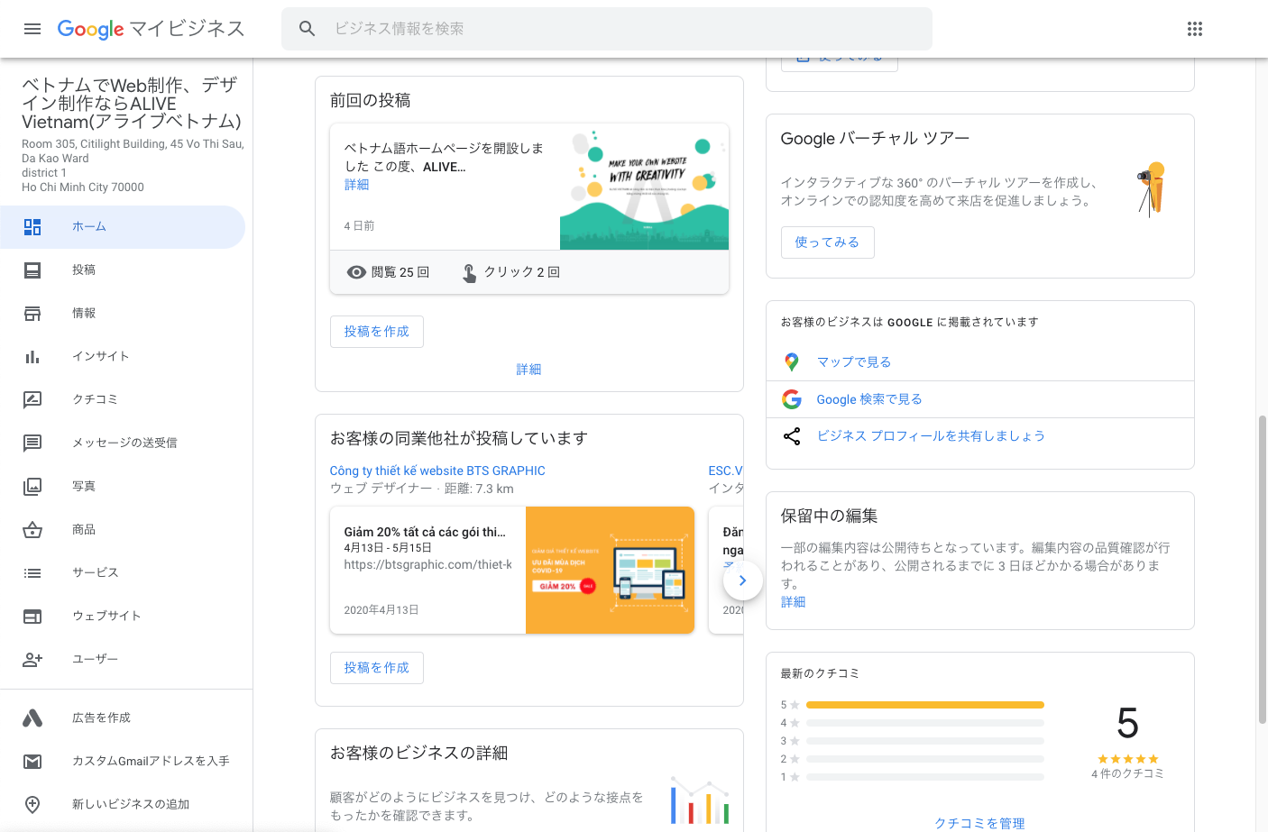Click the Gmail envelope icon
The image size is (1268, 832).
(32, 761)
